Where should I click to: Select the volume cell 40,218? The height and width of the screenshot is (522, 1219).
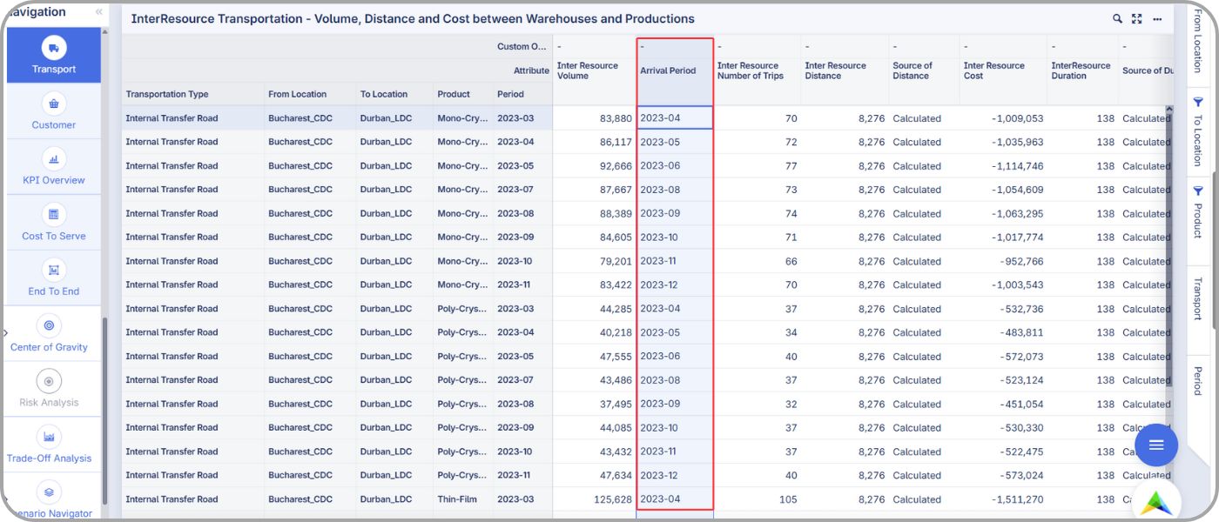click(x=595, y=332)
